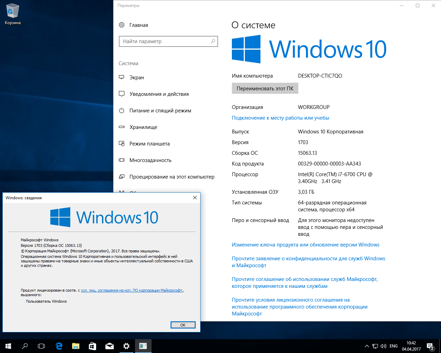Open Подключение к месту работы или учебы link

click(280, 118)
